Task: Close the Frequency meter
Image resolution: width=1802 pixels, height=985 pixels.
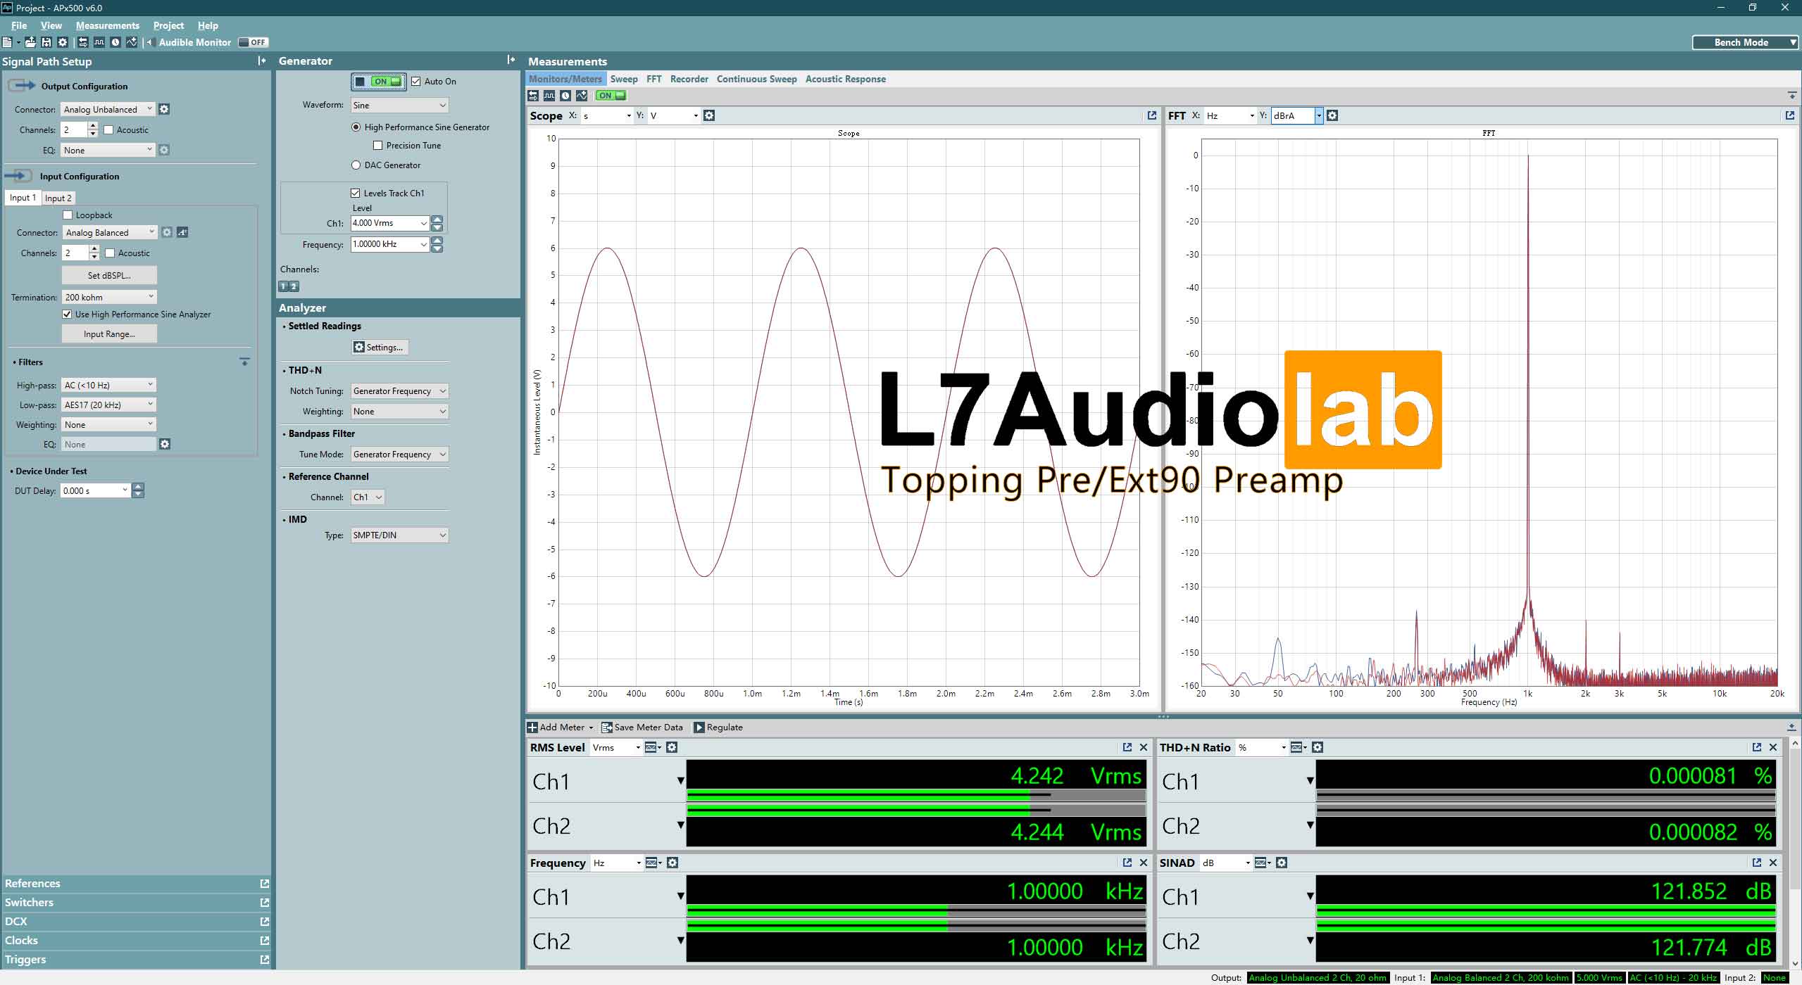Action: click(x=1144, y=863)
